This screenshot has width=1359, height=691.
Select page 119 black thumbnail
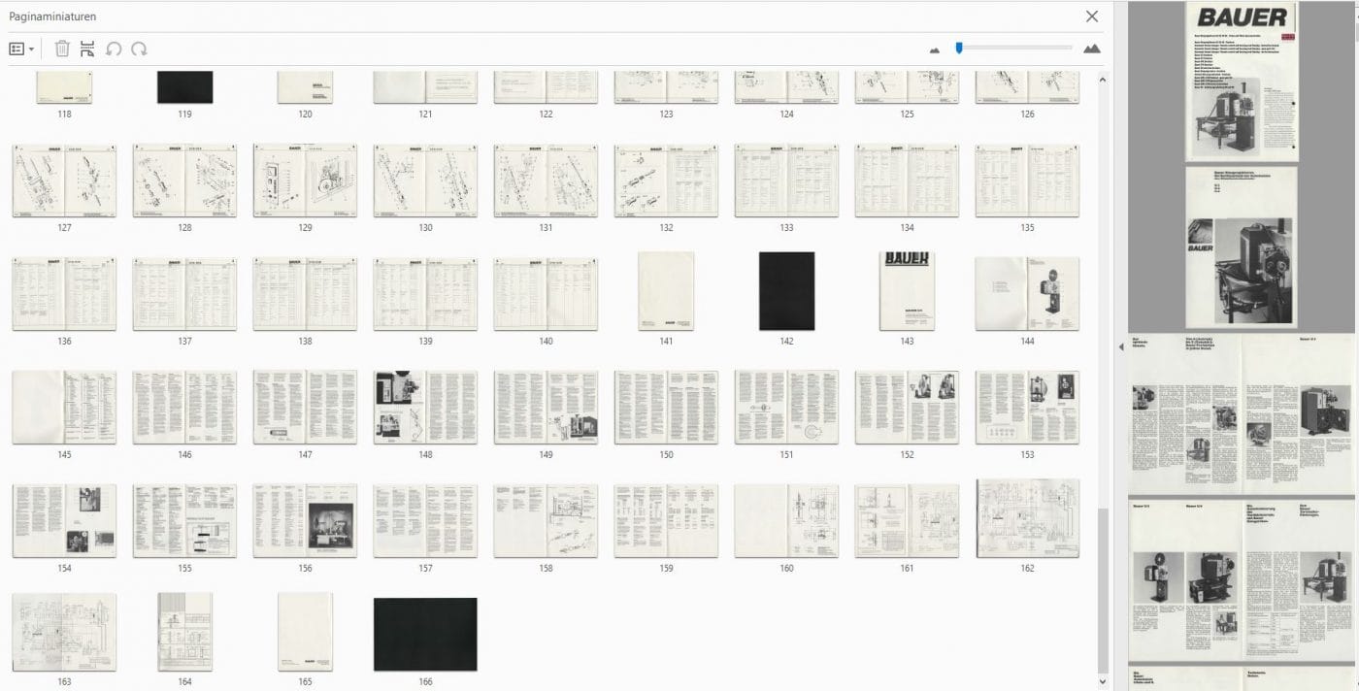pos(184,87)
